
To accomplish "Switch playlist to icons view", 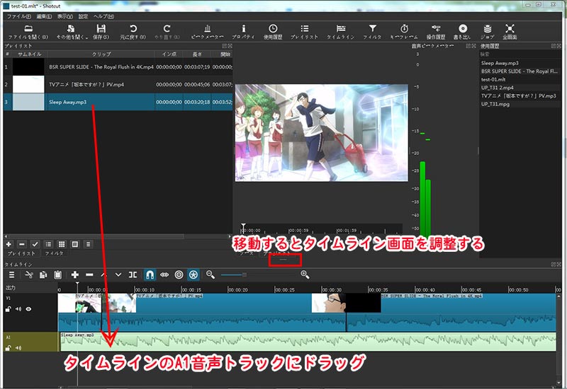I will [75, 244].
